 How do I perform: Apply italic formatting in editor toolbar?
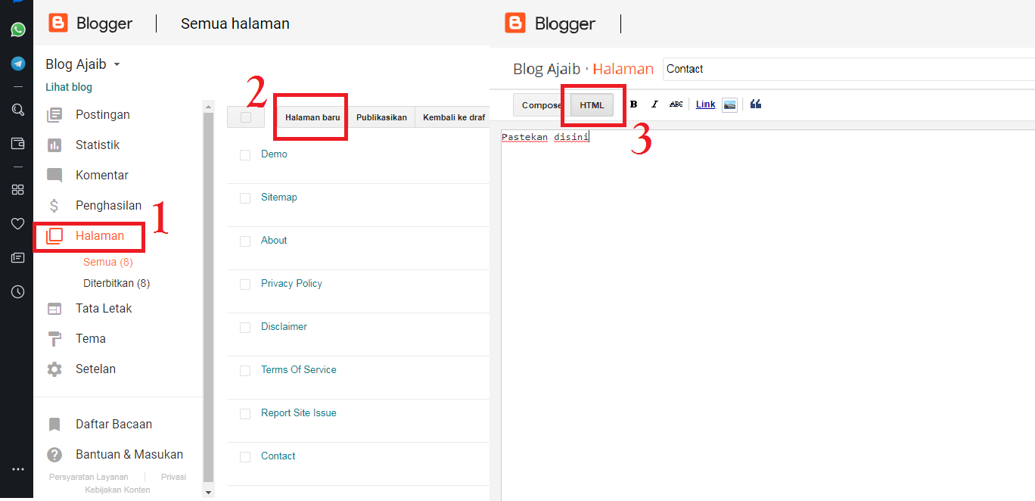coord(655,104)
